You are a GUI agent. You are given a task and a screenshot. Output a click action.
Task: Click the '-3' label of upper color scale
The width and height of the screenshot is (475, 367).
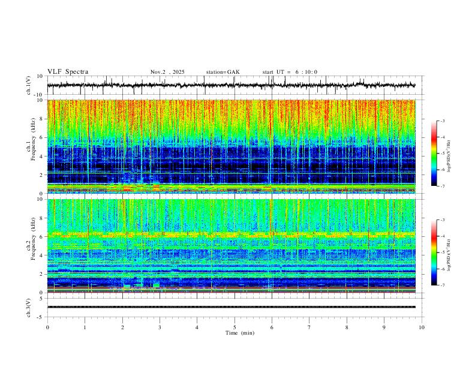(x=442, y=121)
